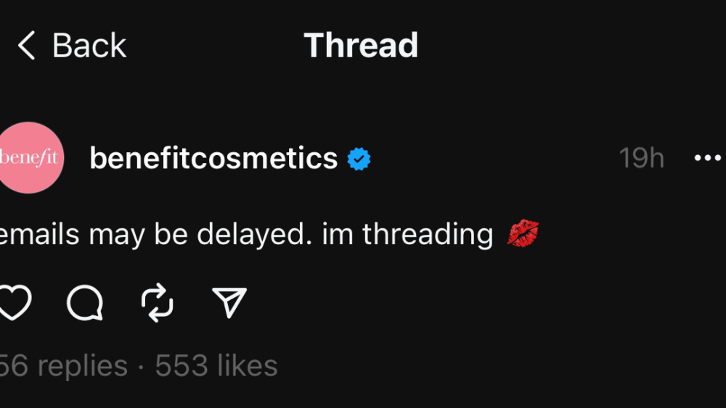Screen dimensions: 726x408
Task: Open the pink benefit profile avatar
Action: 29,158
